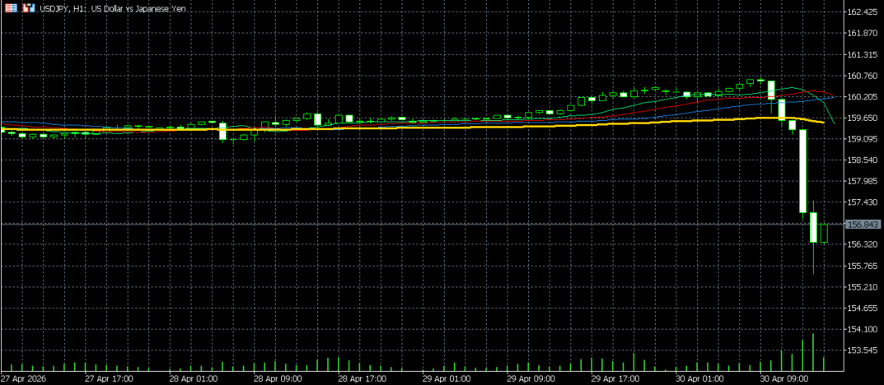Click the 157.985 price scale label
884x385 pixels.
click(x=863, y=181)
